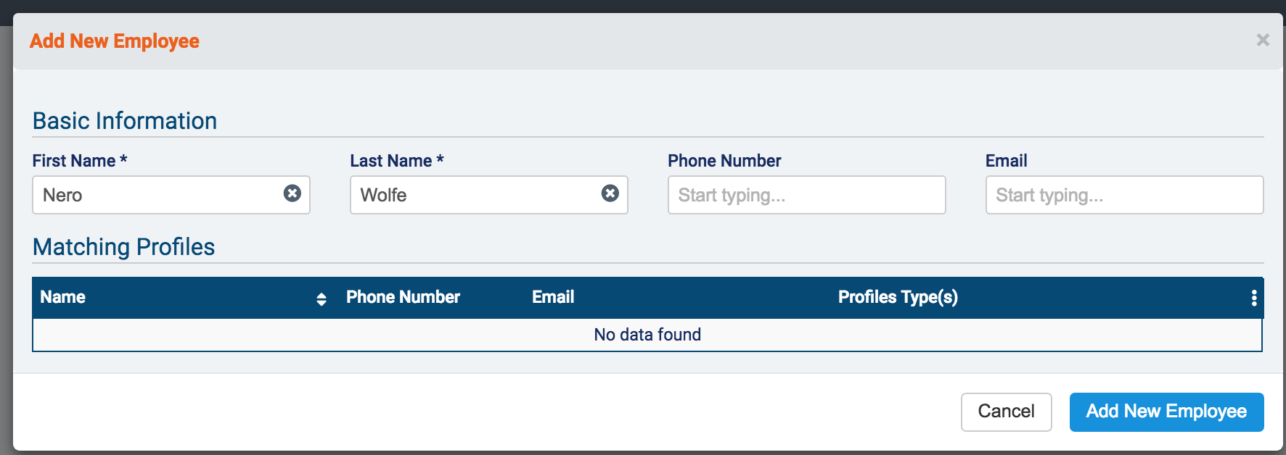The height and width of the screenshot is (455, 1286).
Task: Clear the Last Name field with its X icon
Action: (x=610, y=193)
